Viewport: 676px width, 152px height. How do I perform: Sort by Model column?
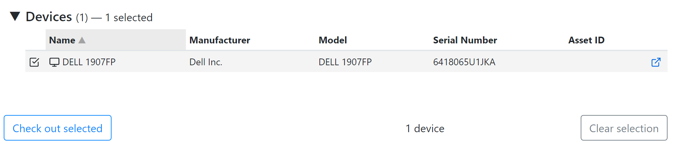333,40
